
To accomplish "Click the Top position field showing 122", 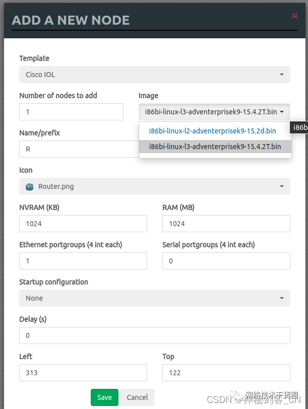I will pyautogui.click(x=226, y=373).
